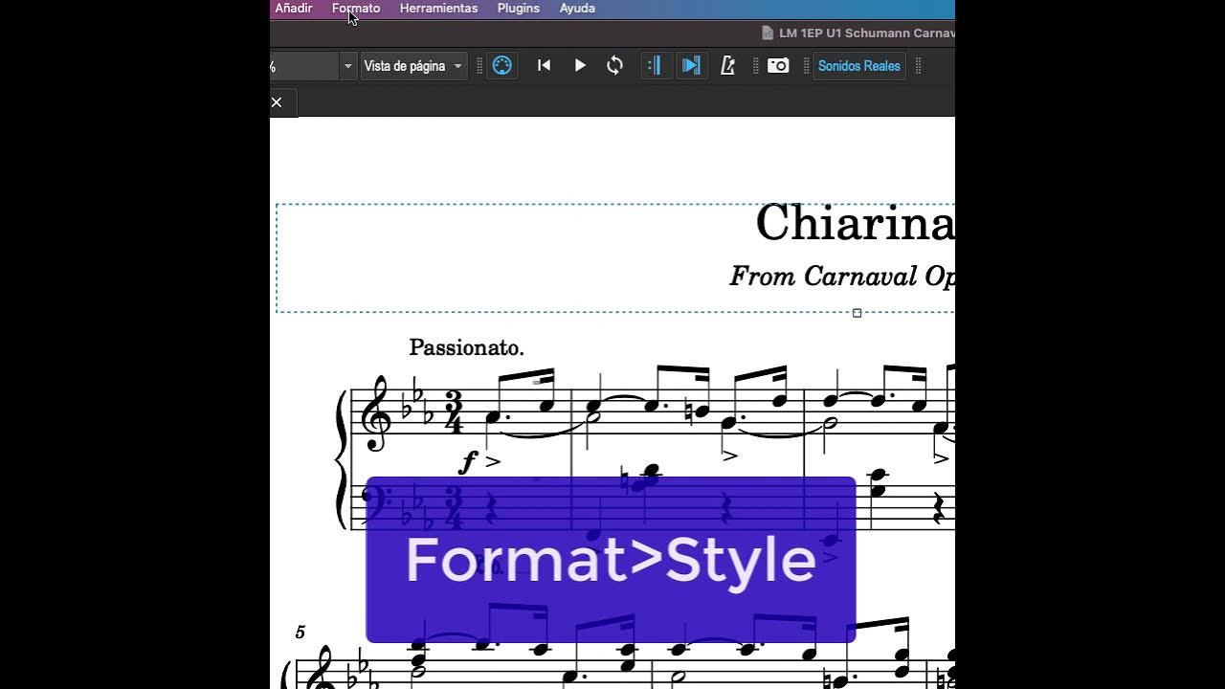Click title frame resize handle
This screenshot has height=689, width=1225.
point(857,313)
